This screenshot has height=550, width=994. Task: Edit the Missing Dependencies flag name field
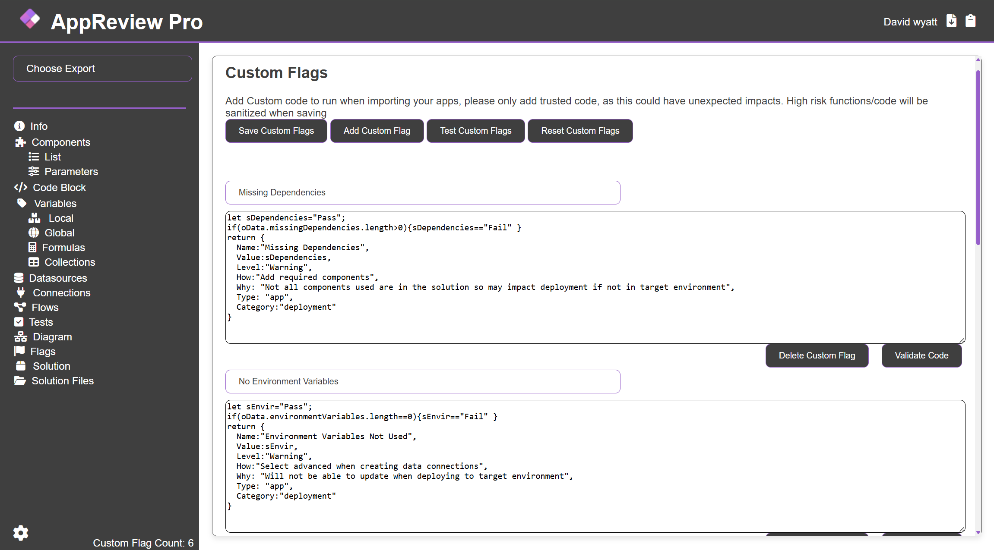[422, 192]
